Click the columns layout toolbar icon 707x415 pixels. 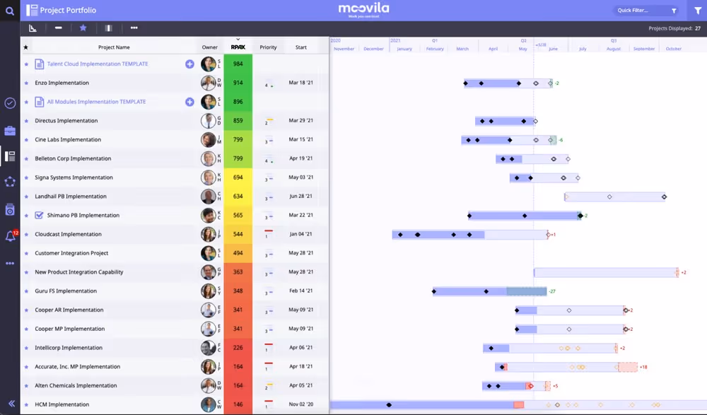(x=108, y=28)
